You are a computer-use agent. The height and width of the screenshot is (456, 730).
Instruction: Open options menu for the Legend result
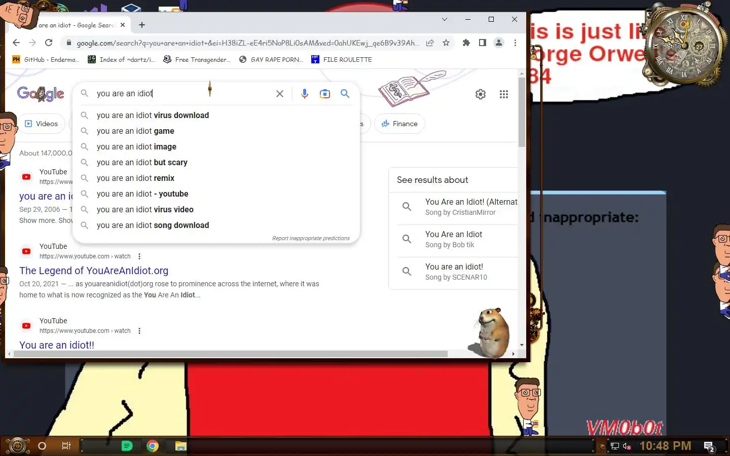point(139,256)
